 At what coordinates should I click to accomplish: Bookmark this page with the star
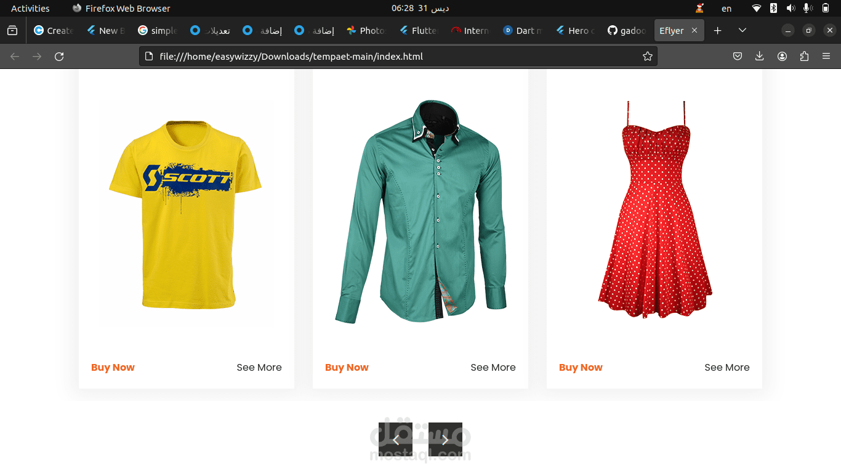[x=648, y=57]
